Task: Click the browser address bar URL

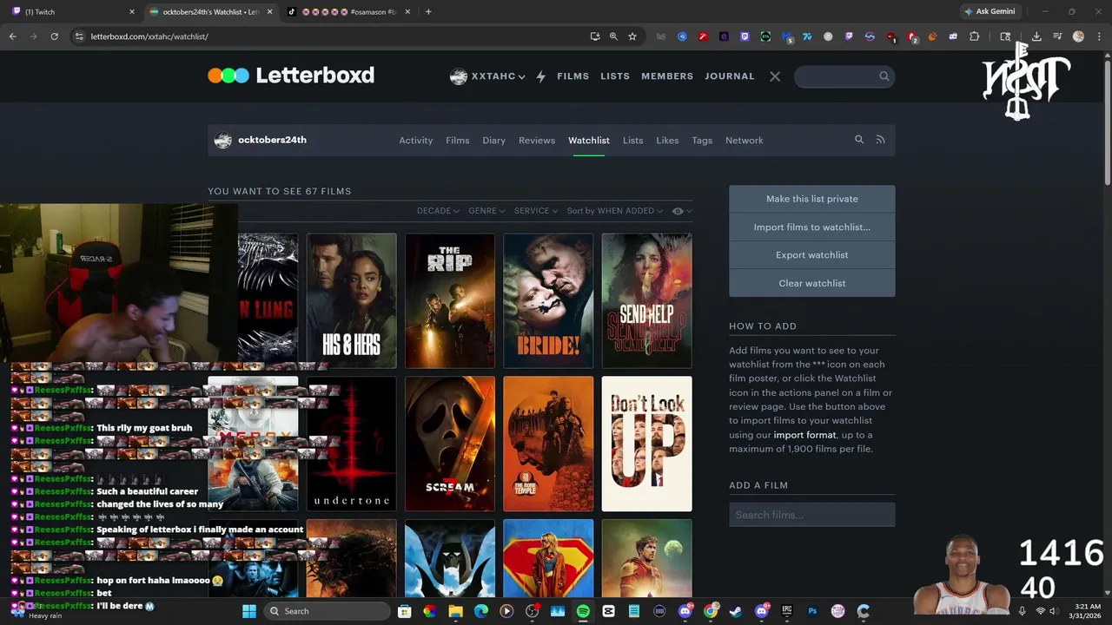Action: (x=149, y=36)
